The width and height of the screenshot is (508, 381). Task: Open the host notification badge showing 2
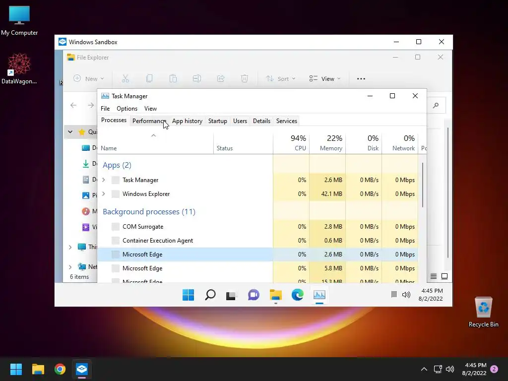point(494,369)
